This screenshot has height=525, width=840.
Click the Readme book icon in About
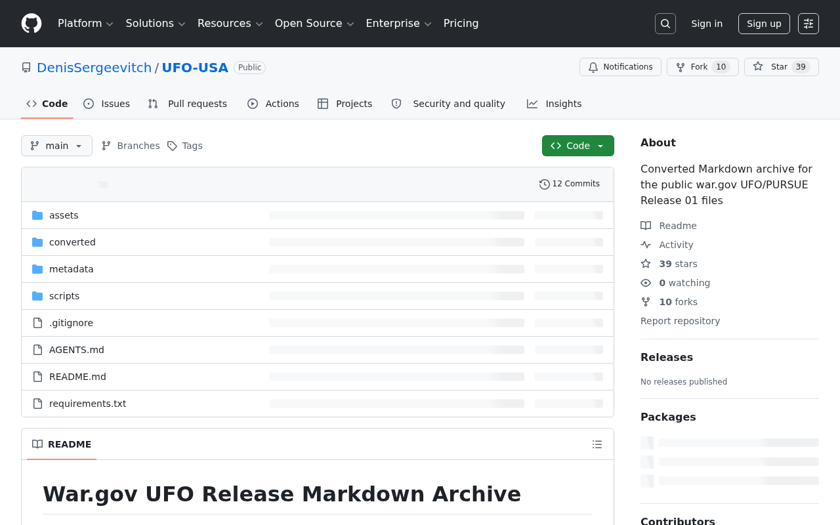tap(646, 226)
